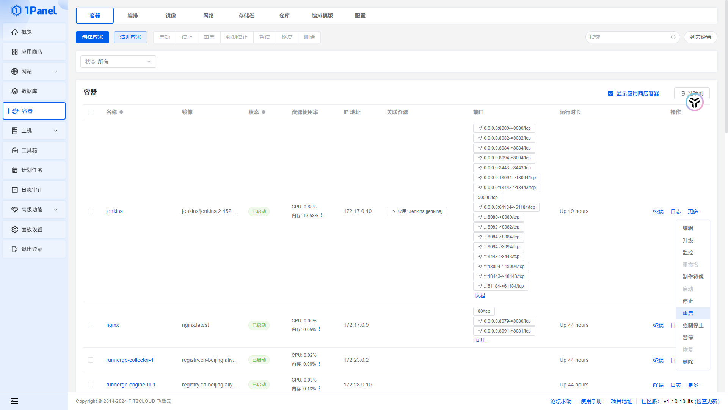The height and width of the screenshot is (410, 728).
Task: Open Jenkins app association tag
Action: pos(417,211)
